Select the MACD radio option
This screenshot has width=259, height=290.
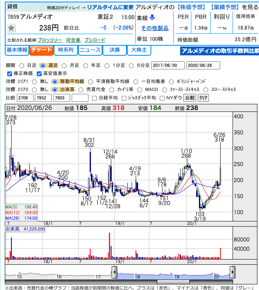[140, 90]
